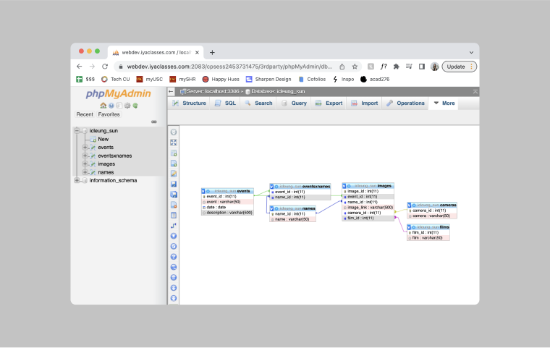Toggle the cameras table 'v' box
Screen dimensions: 550x348
tap(410, 205)
